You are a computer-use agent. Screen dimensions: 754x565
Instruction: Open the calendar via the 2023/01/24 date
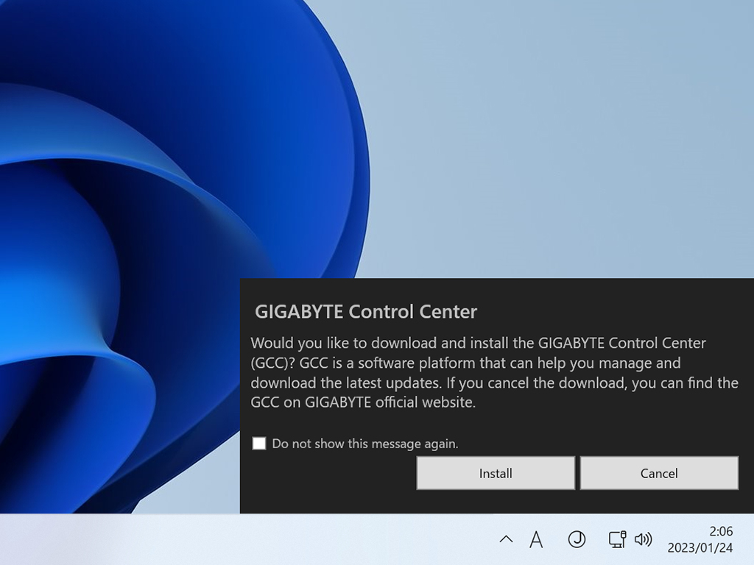point(700,547)
